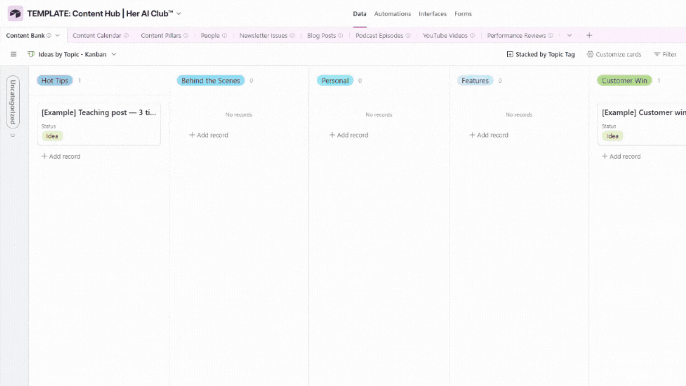Open Customize cards settings
This screenshot has height=386, width=686.
[614, 54]
